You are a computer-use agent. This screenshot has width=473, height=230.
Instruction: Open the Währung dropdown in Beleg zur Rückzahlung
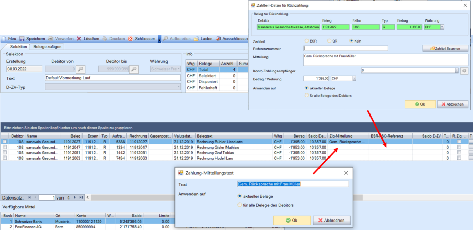click(x=441, y=27)
